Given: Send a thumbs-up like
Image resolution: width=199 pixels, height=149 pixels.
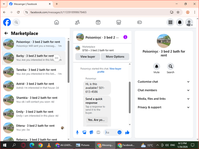Looking at the screenshot, I should click(127, 132).
